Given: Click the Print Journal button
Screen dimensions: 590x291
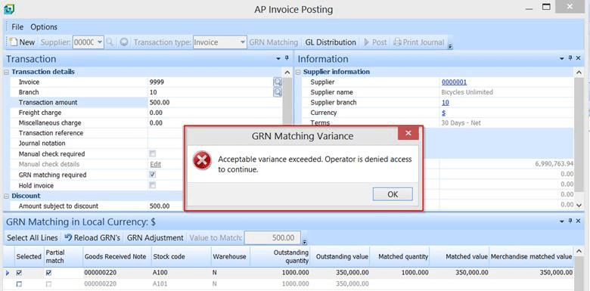Looking at the screenshot, I should point(419,42).
